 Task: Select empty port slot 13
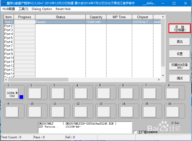click(x=104, y=112)
